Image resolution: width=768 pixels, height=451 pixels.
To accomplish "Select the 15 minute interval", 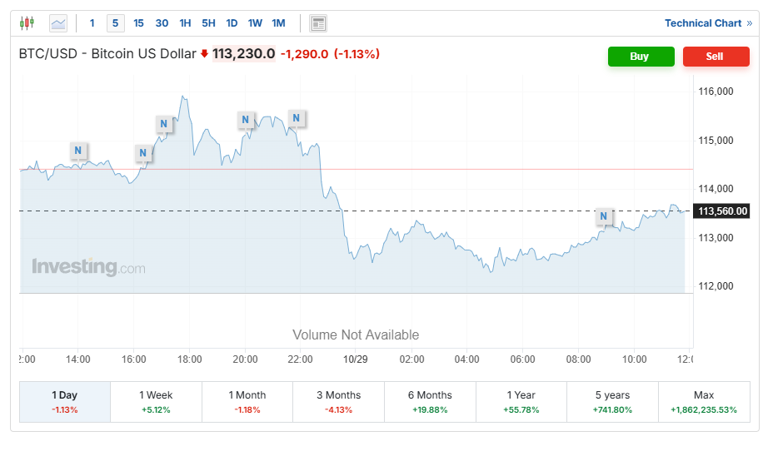I will click(x=138, y=23).
